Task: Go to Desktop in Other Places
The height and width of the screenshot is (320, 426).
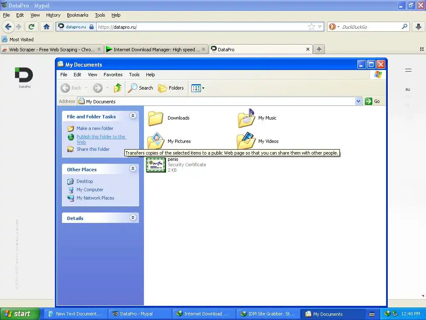Action: 84,181
